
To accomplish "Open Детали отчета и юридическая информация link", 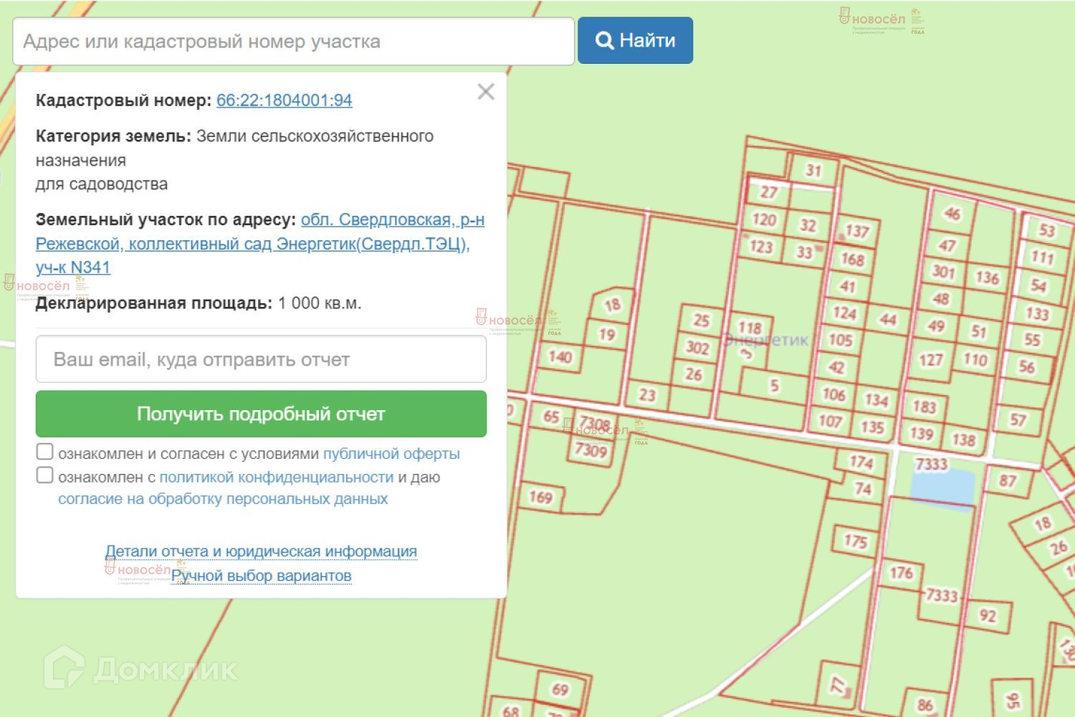I will 261,551.
